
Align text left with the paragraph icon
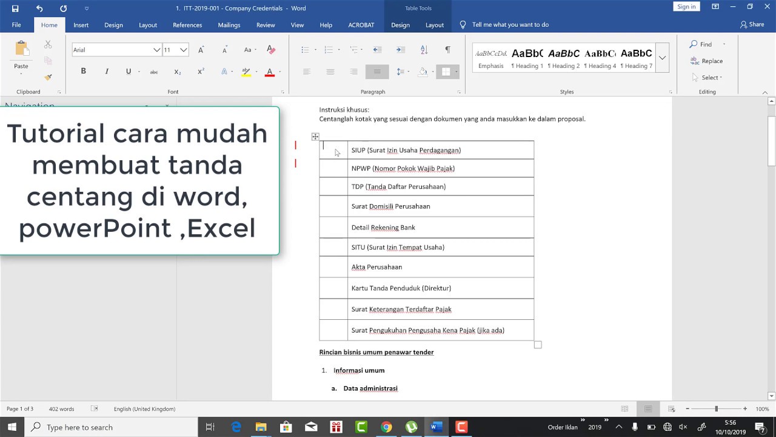(307, 72)
